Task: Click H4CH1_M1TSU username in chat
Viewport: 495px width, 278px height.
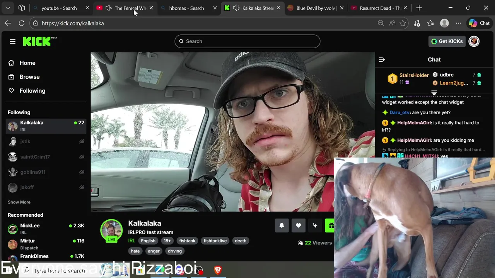Action: click(422, 156)
